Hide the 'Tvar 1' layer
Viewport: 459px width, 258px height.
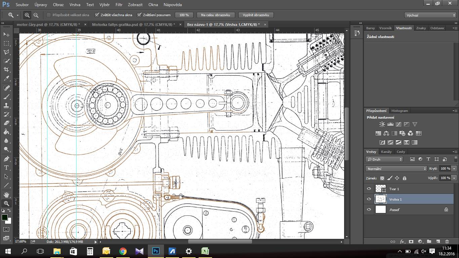(369, 189)
